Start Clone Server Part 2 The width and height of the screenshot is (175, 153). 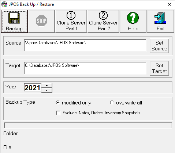[103, 22]
